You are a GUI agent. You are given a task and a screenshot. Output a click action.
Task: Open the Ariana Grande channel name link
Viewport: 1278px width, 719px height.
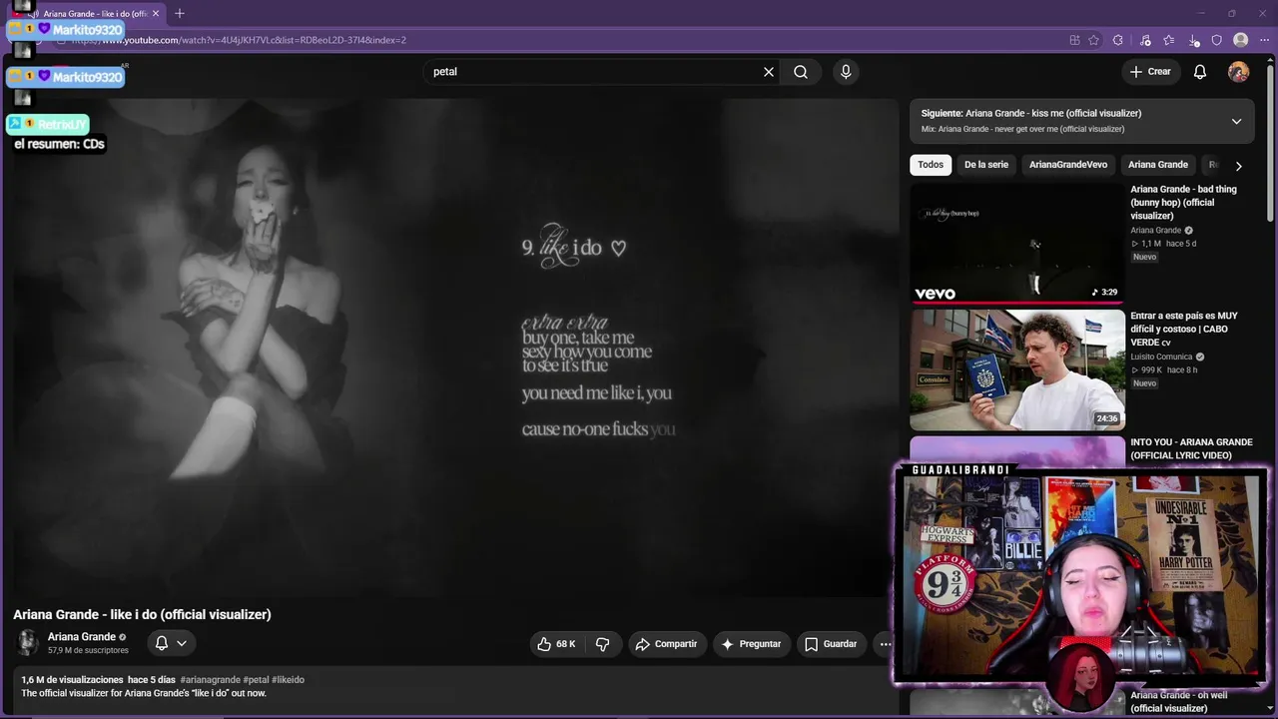tap(82, 637)
